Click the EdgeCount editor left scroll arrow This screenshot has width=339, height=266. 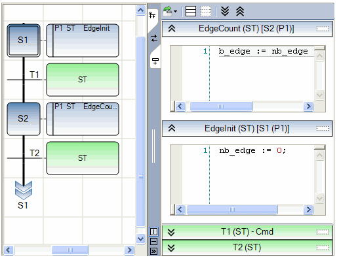(x=180, y=107)
